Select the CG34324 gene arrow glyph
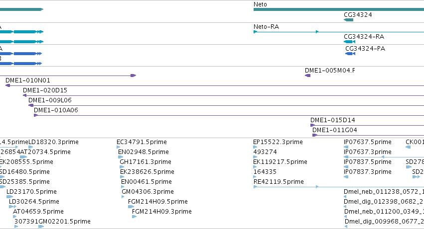This screenshot has height=229, width=424. point(348,20)
